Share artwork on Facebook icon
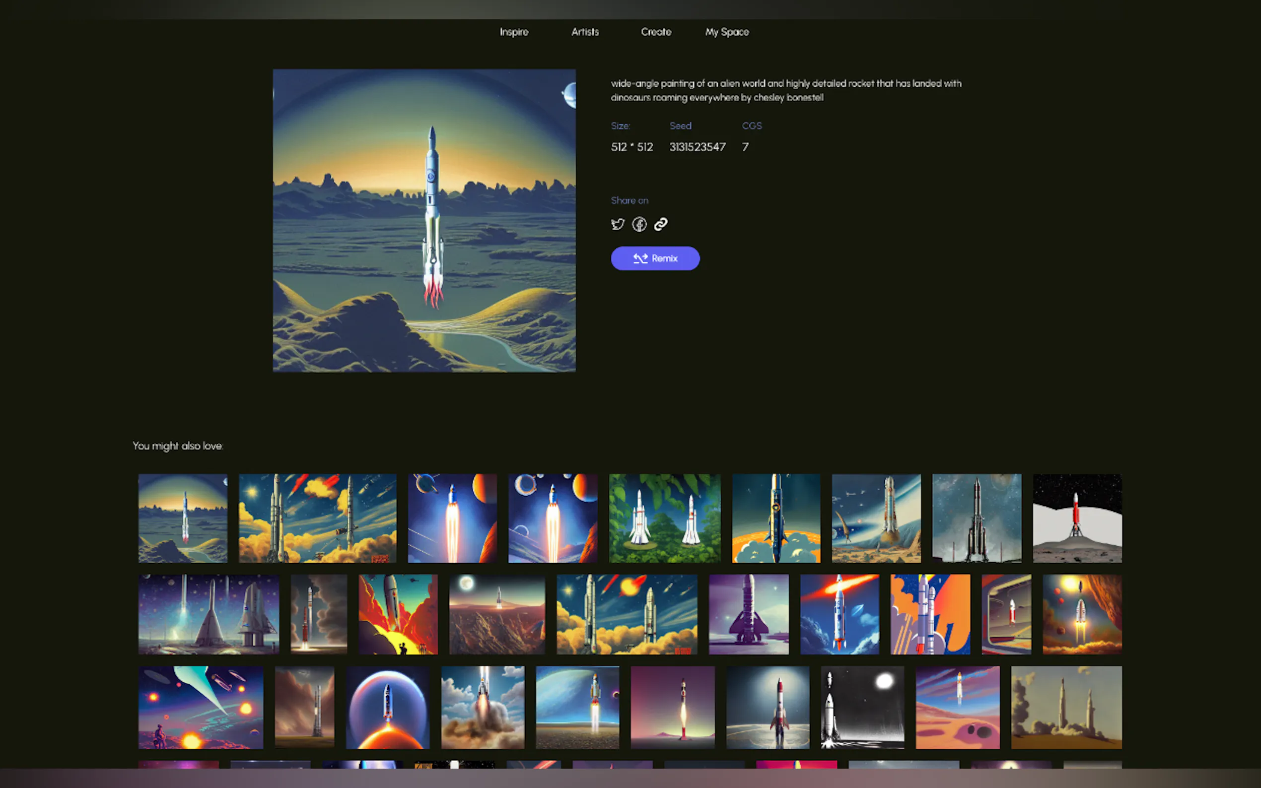The image size is (1261, 788). click(639, 224)
